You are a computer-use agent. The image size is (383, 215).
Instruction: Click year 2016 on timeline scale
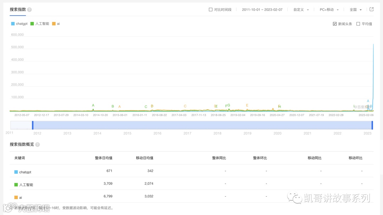coord(157,133)
